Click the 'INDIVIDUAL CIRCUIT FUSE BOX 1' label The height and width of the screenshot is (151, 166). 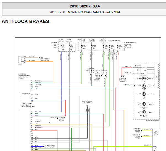pos(54,45)
